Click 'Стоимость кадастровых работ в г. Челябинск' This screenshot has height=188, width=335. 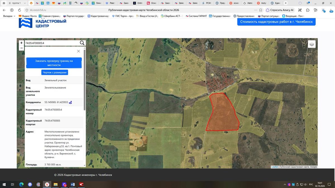pos(276,21)
